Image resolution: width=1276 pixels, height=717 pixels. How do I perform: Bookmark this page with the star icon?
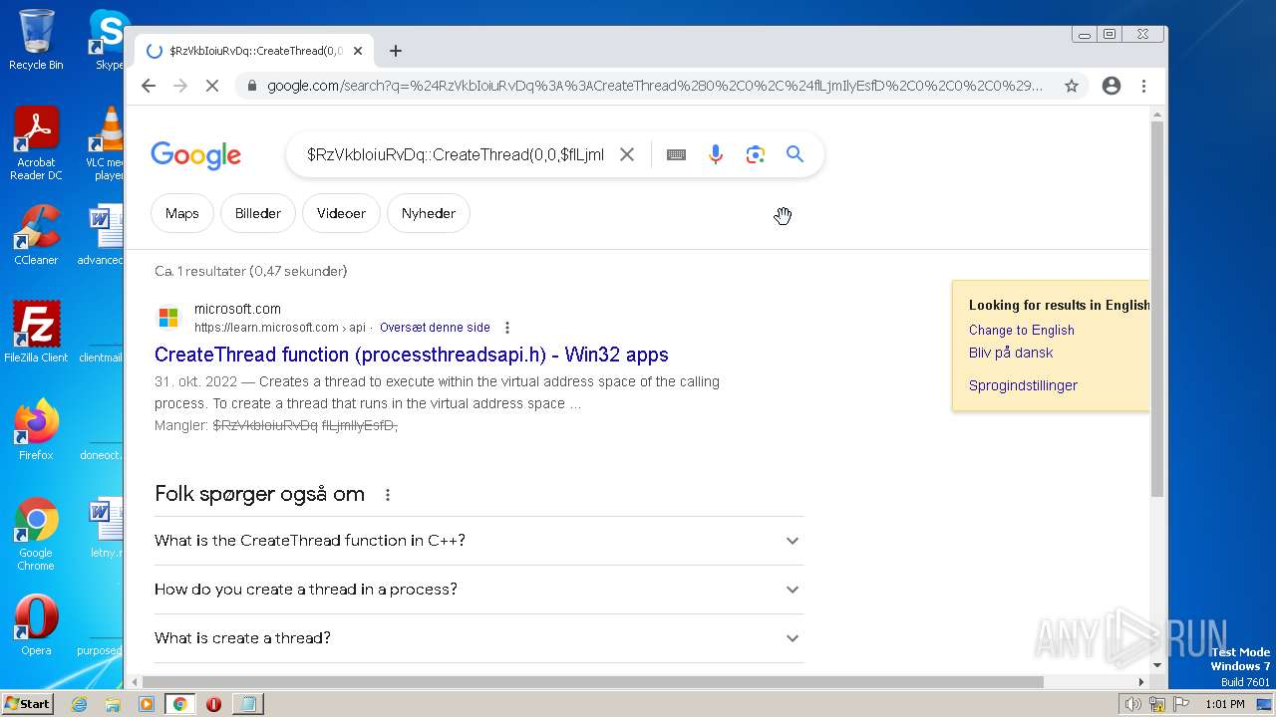click(x=1072, y=86)
